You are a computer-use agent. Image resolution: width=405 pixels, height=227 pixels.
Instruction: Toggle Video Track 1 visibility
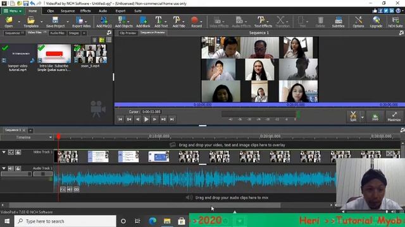point(11,153)
